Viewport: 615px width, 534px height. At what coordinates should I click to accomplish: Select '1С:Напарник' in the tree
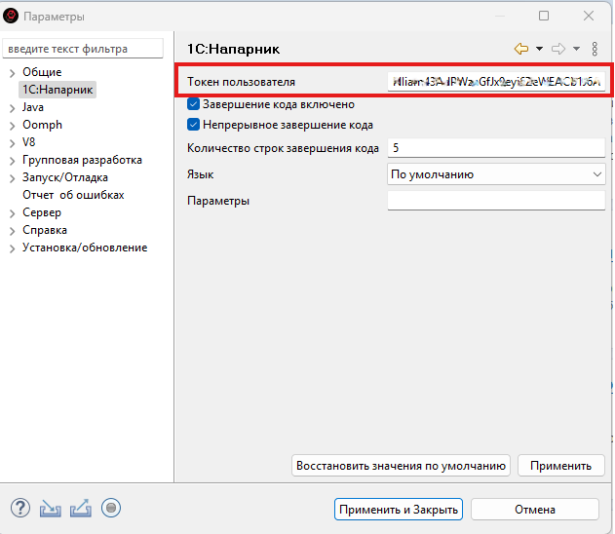pos(58,90)
